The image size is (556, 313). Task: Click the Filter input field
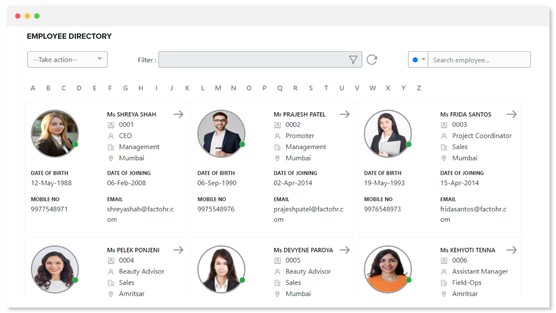[x=260, y=60]
